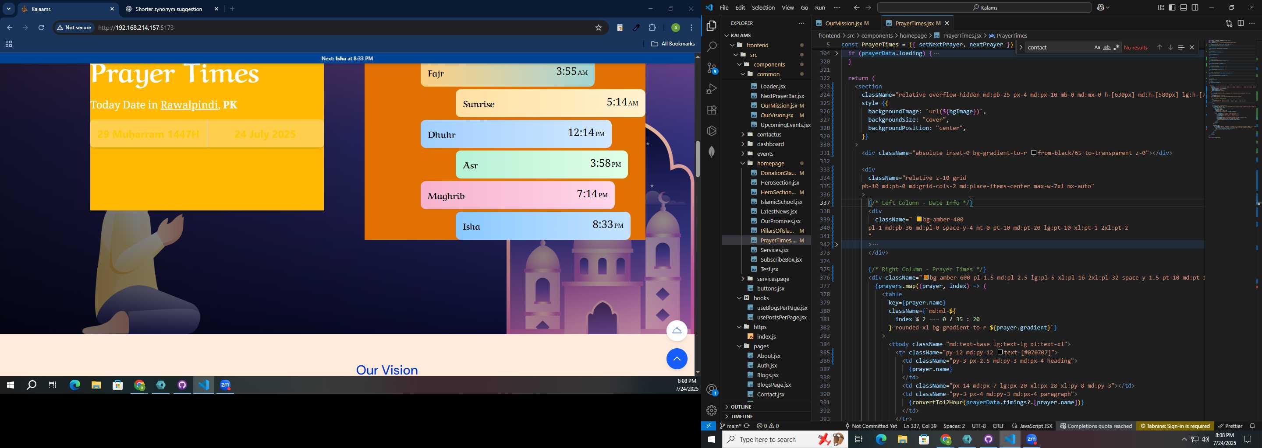The width and height of the screenshot is (1262, 448).
Task: Open the Selection menu
Action: [x=763, y=7]
